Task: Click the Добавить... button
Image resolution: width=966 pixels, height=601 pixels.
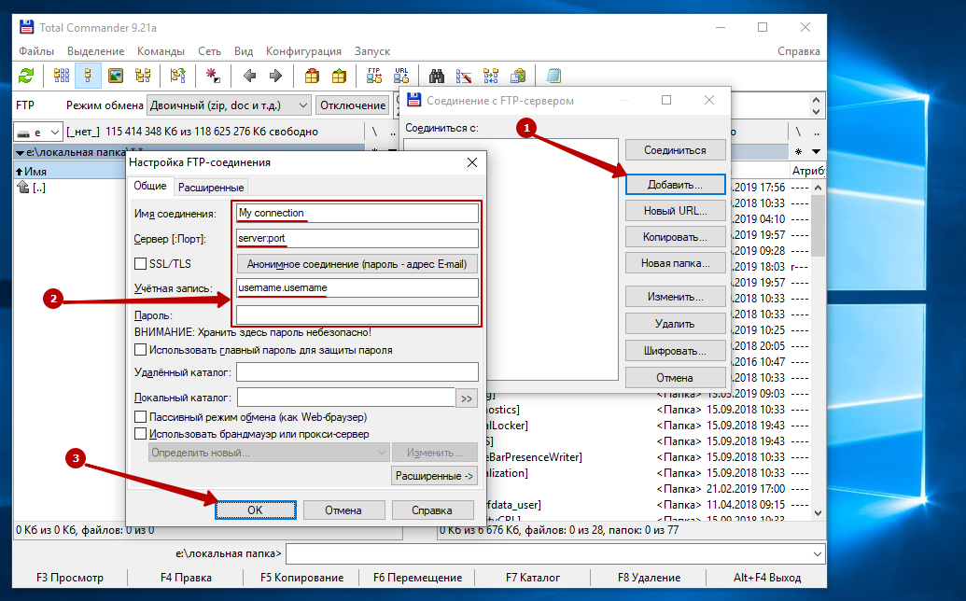Action: (x=675, y=185)
